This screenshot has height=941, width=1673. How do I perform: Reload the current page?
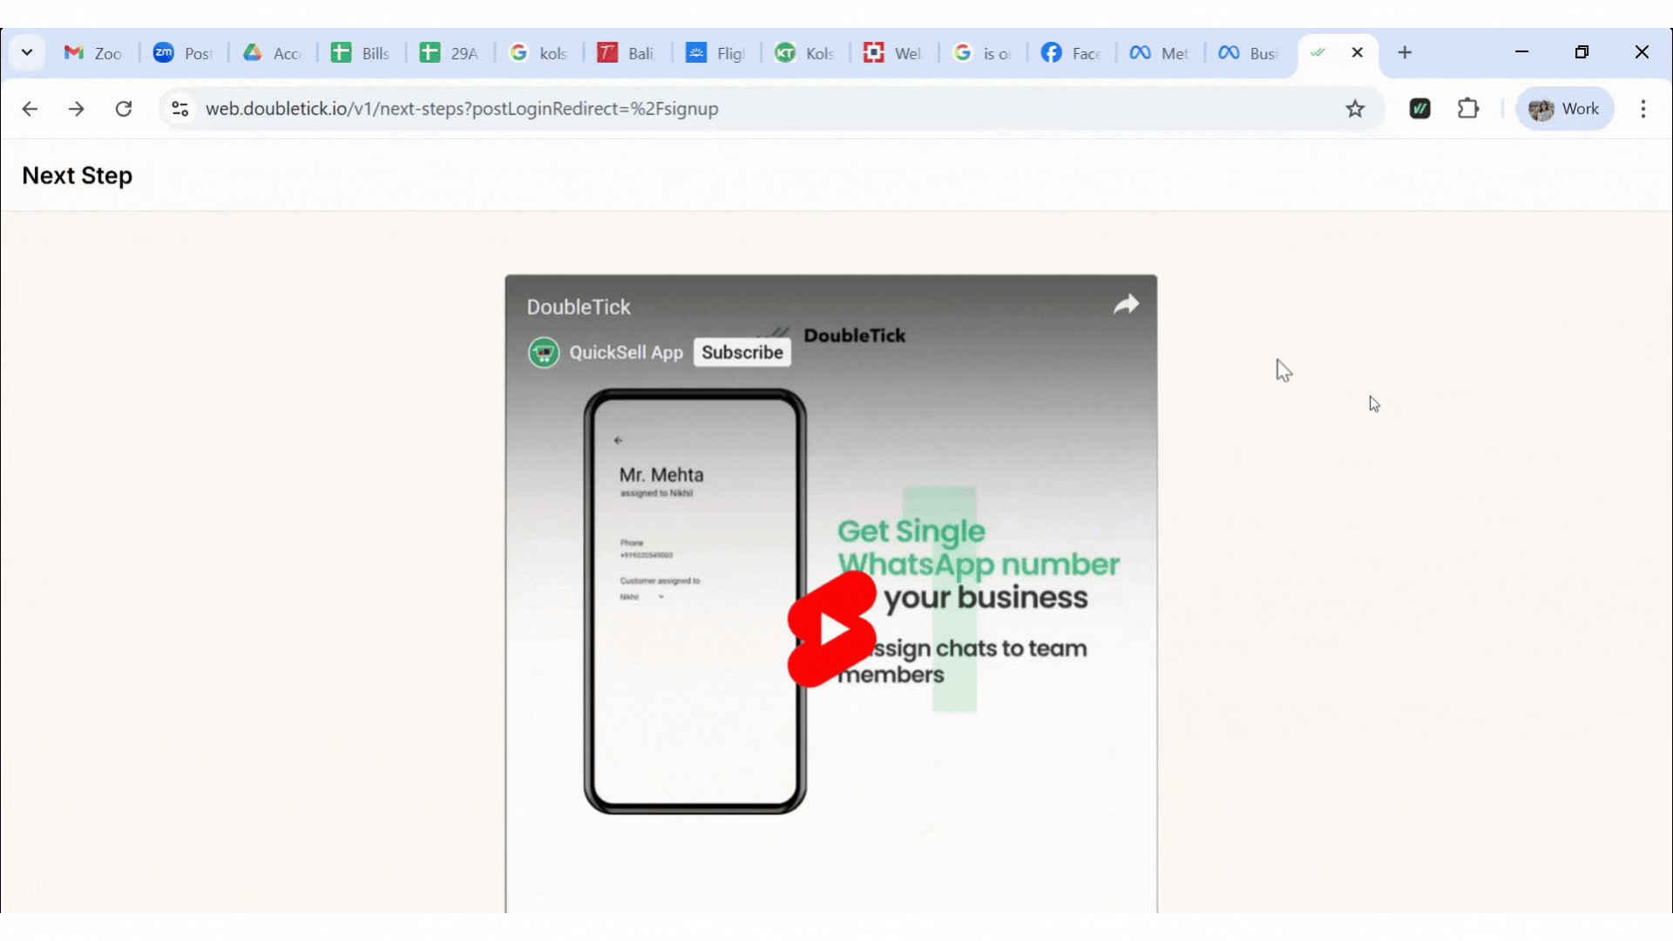[x=124, y=109]
